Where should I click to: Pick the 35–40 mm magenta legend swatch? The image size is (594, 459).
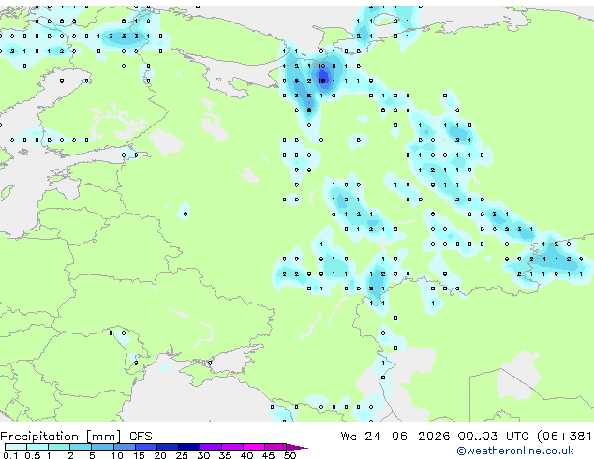232,447
